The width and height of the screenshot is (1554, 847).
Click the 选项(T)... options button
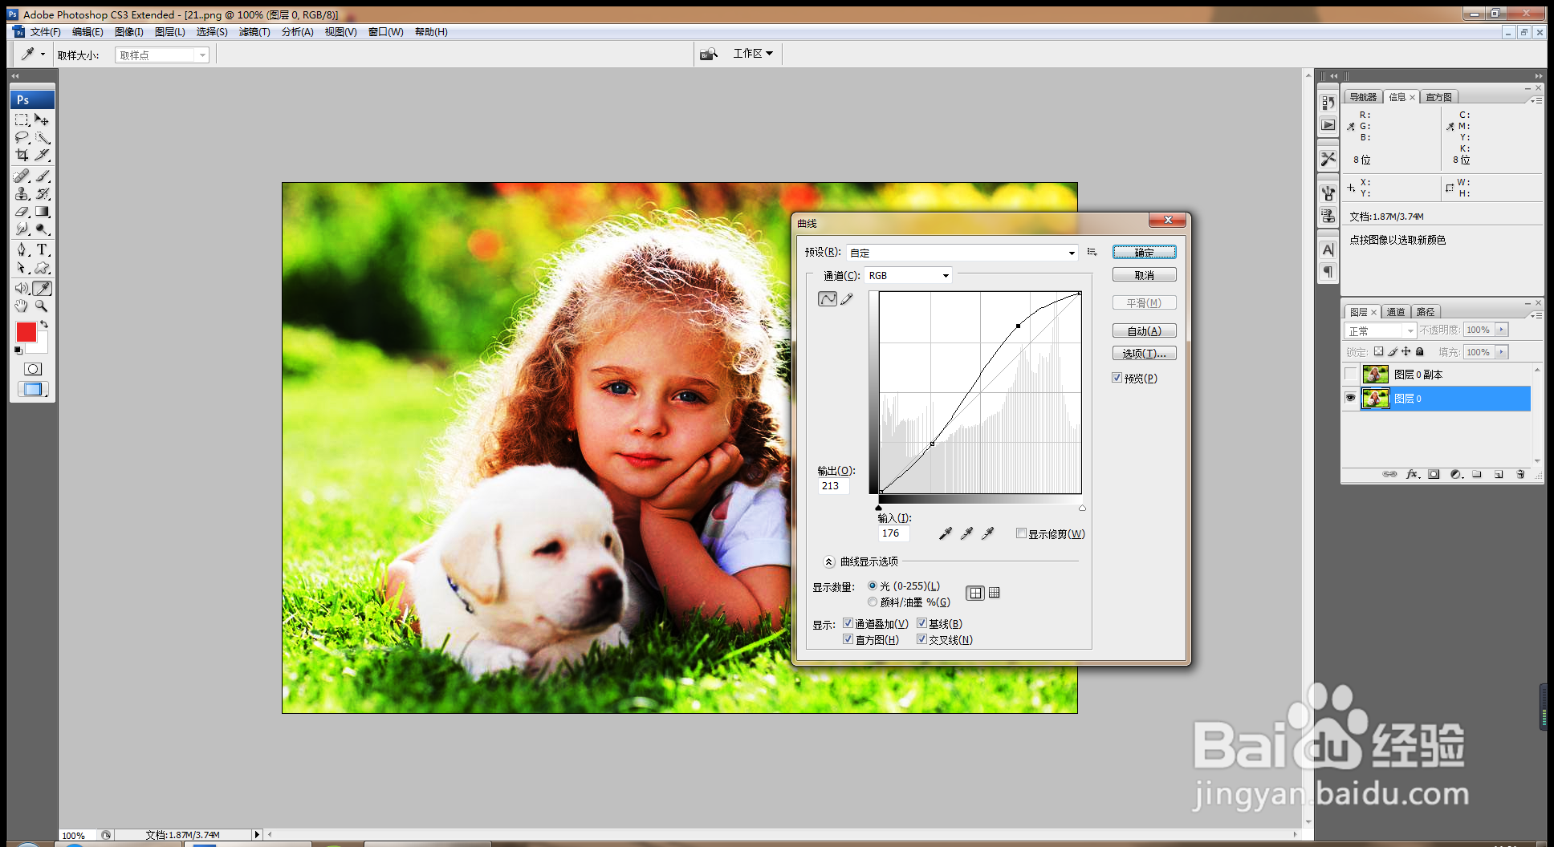coord(1145,354)
